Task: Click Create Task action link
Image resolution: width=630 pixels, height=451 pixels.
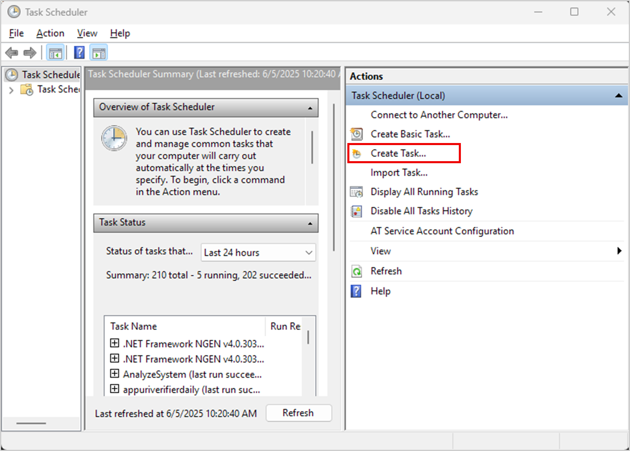Action: pyautogui.click(x=398, y=153)
